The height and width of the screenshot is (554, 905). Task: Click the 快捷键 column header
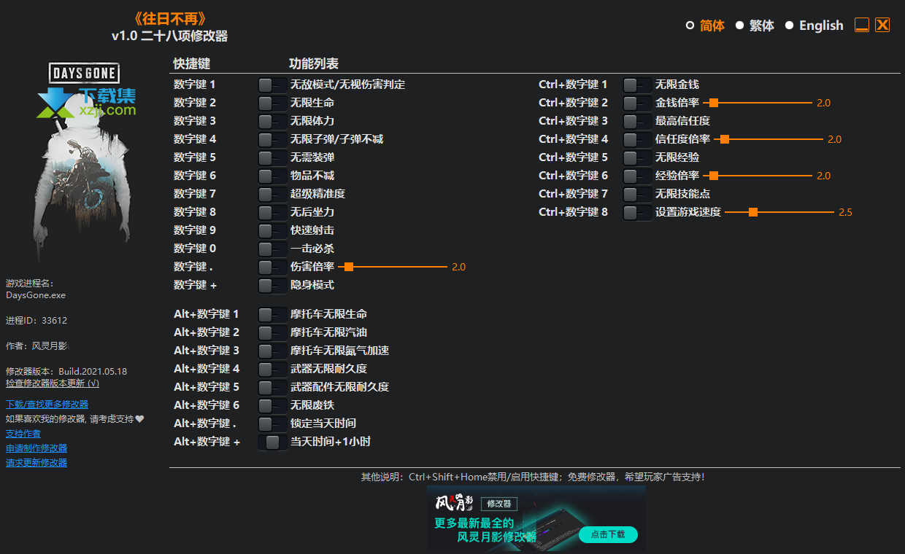(x=192, y=64)
